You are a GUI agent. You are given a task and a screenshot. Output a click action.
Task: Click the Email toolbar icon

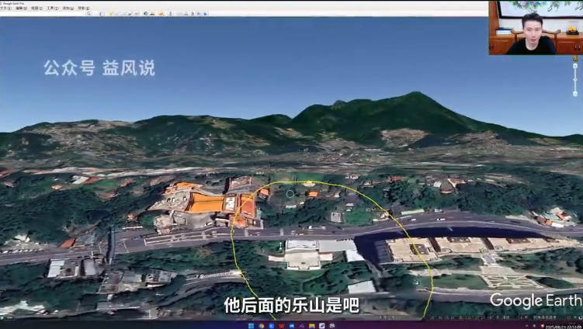[179, 13]
